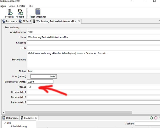The width and height of the screenshot is (160, 128).
Task: Click the Benutzerfeld 1 input
Action: coord(93,92)
